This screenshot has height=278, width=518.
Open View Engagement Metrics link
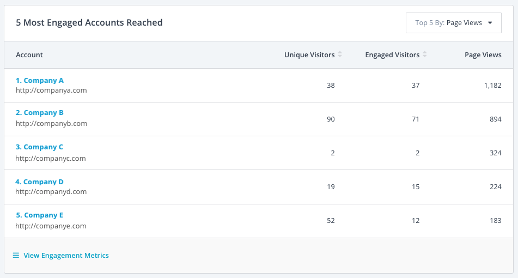coord(66,255)
